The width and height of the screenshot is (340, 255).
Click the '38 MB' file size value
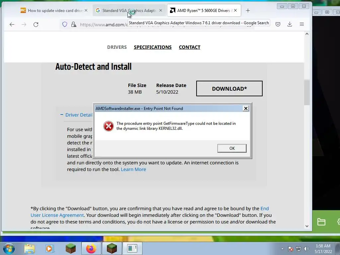[135, 92]
